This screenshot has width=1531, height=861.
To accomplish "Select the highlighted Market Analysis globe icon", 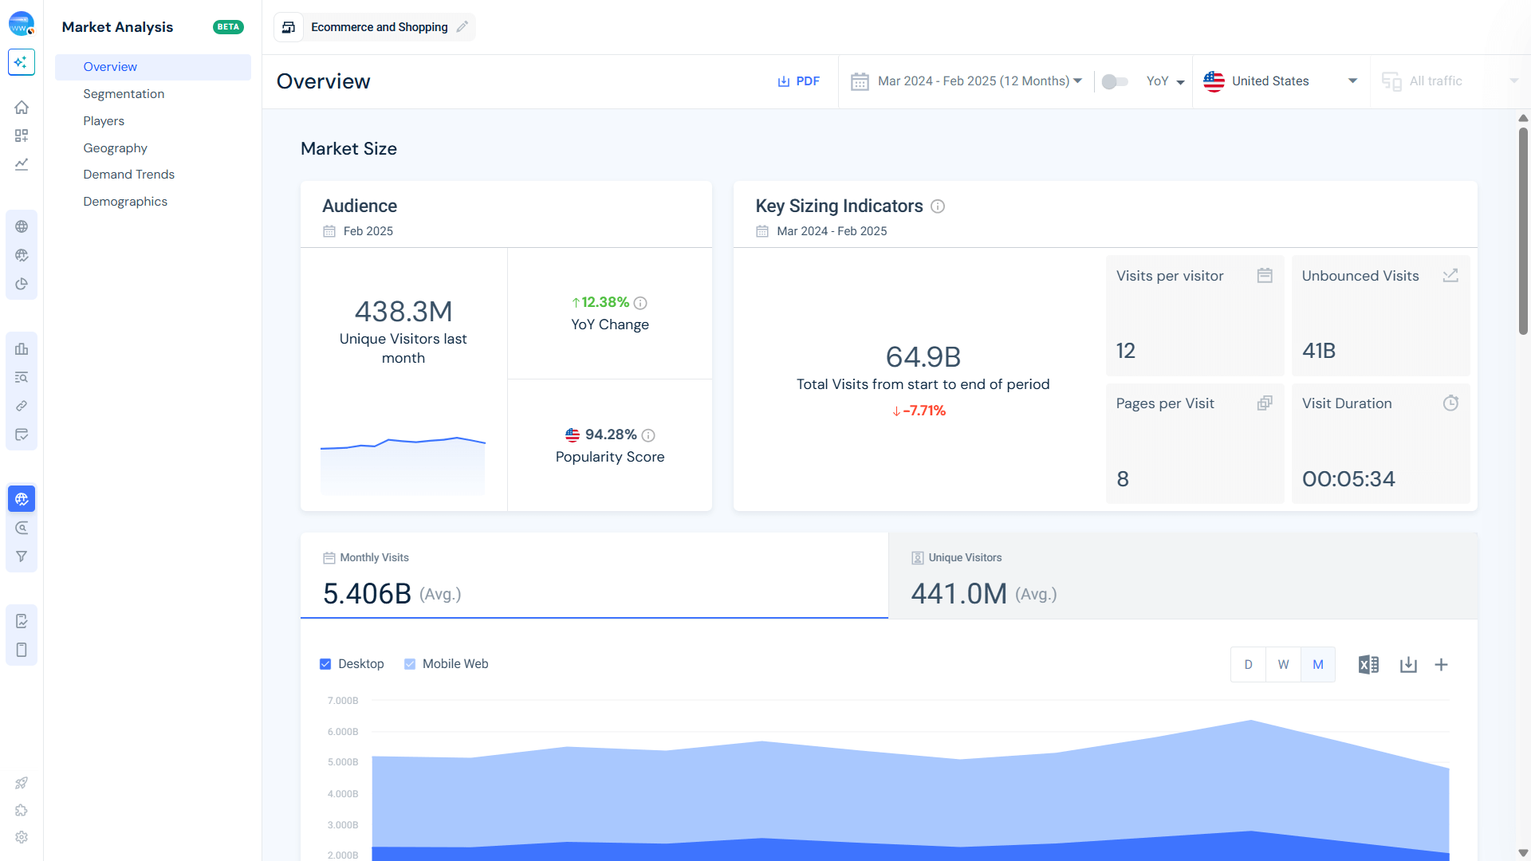I will tap(22, 498).
